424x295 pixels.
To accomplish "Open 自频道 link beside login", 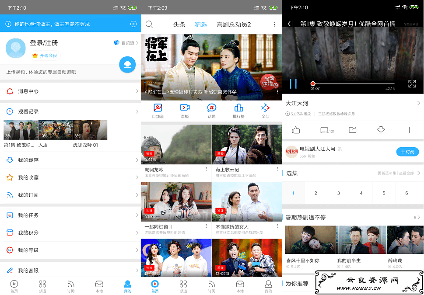I will pyautogui.click(x=126, y=43).
